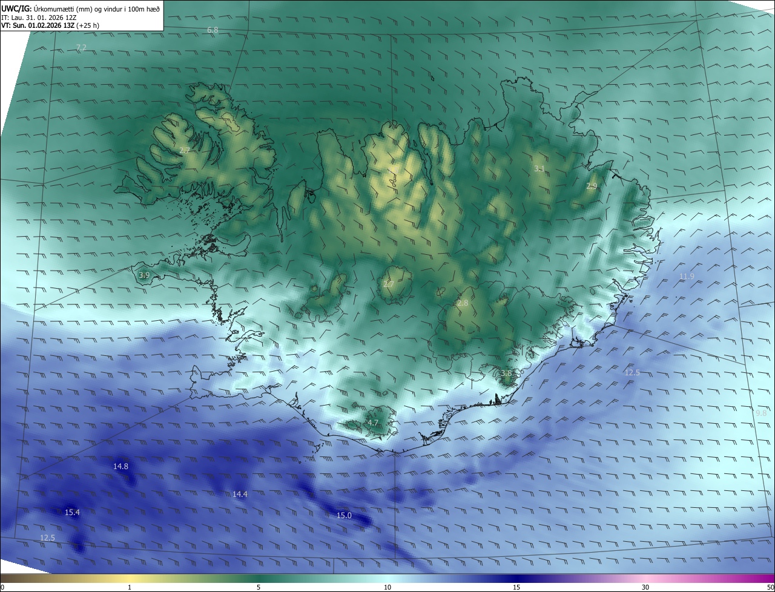Click the 14.8 value label

(x=120, y=466)
